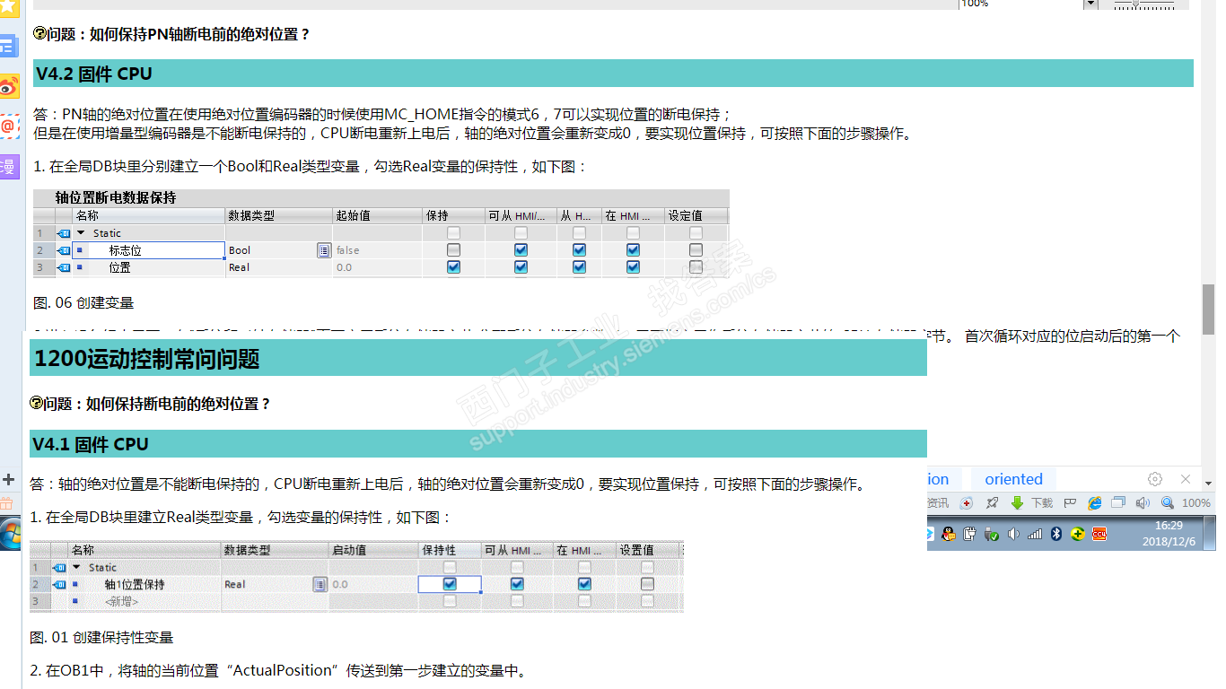Image resolution: width=1226 pixels, height=689 pixels.
Task: Open zoom magnifier showing 100%
Action: pos(1168,503)
